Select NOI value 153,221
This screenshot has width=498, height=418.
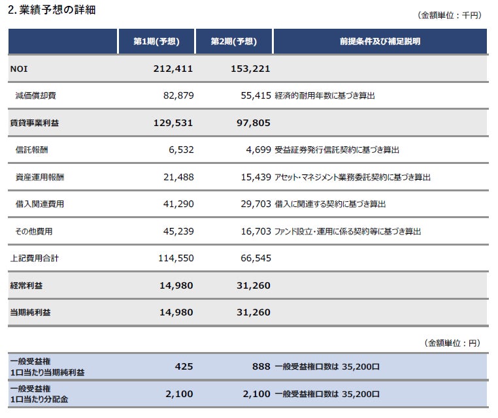tap(250, 69)
